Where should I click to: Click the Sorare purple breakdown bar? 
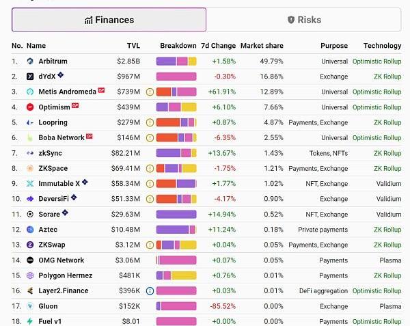[x=176, y=215]
